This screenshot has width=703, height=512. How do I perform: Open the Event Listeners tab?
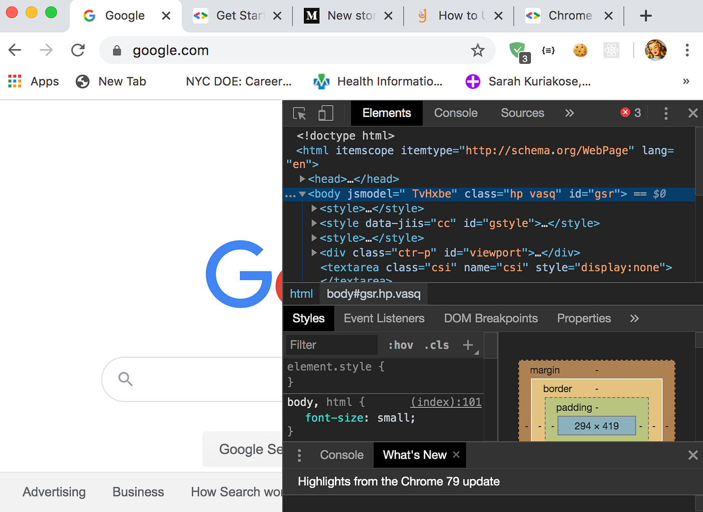384,318
